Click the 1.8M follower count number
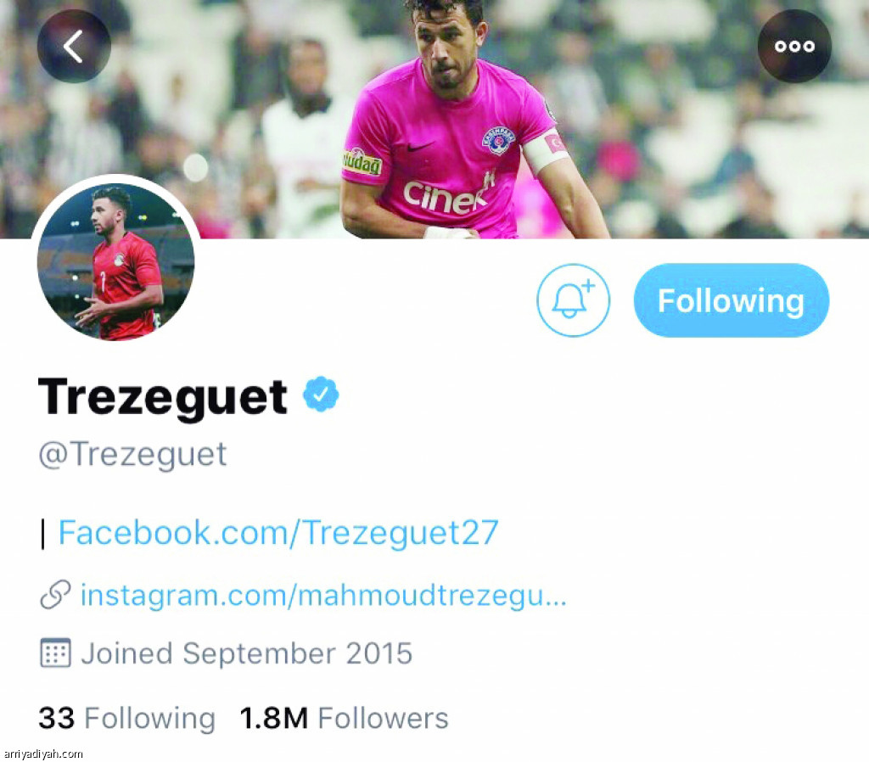The width and height of the screenshot is (869, 762). pyautogui.click(x=274, y=718)
